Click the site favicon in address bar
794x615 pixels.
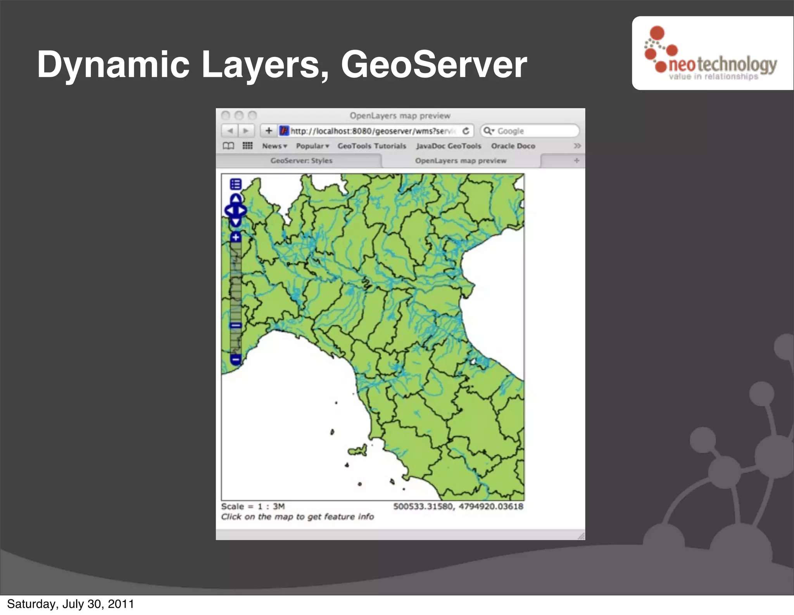(x=284, y=131)
